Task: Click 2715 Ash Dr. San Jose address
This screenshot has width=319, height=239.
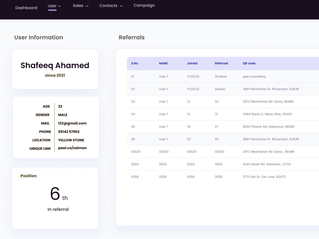Action: (x=264, y=177)
